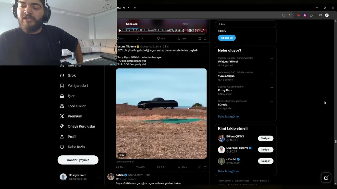Click the Gönderi yayınla button
Image resolution: width=337 pixels, height=189 pixels.
(x=78, y=160)
